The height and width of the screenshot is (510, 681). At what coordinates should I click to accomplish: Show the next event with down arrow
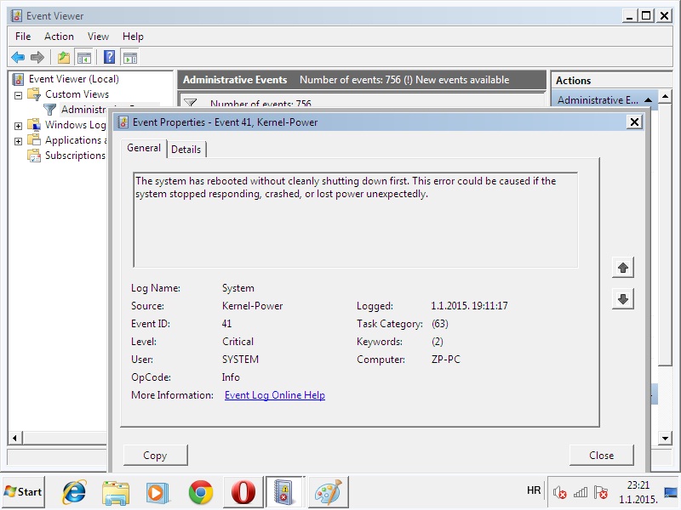coord(623,299)
